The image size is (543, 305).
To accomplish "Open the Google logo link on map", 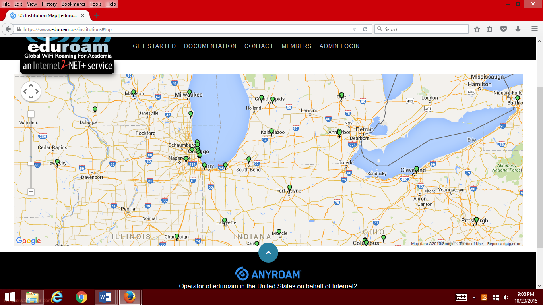I will pos(28,241).
